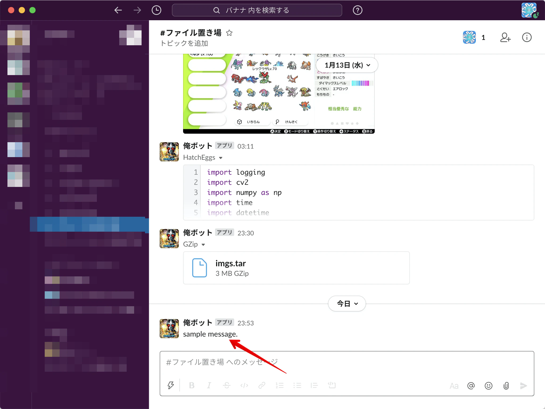This screenshot has width=545, height=409.
Task: Star the #ファイル置き場 channel
Action: click(x=229, y=33)
